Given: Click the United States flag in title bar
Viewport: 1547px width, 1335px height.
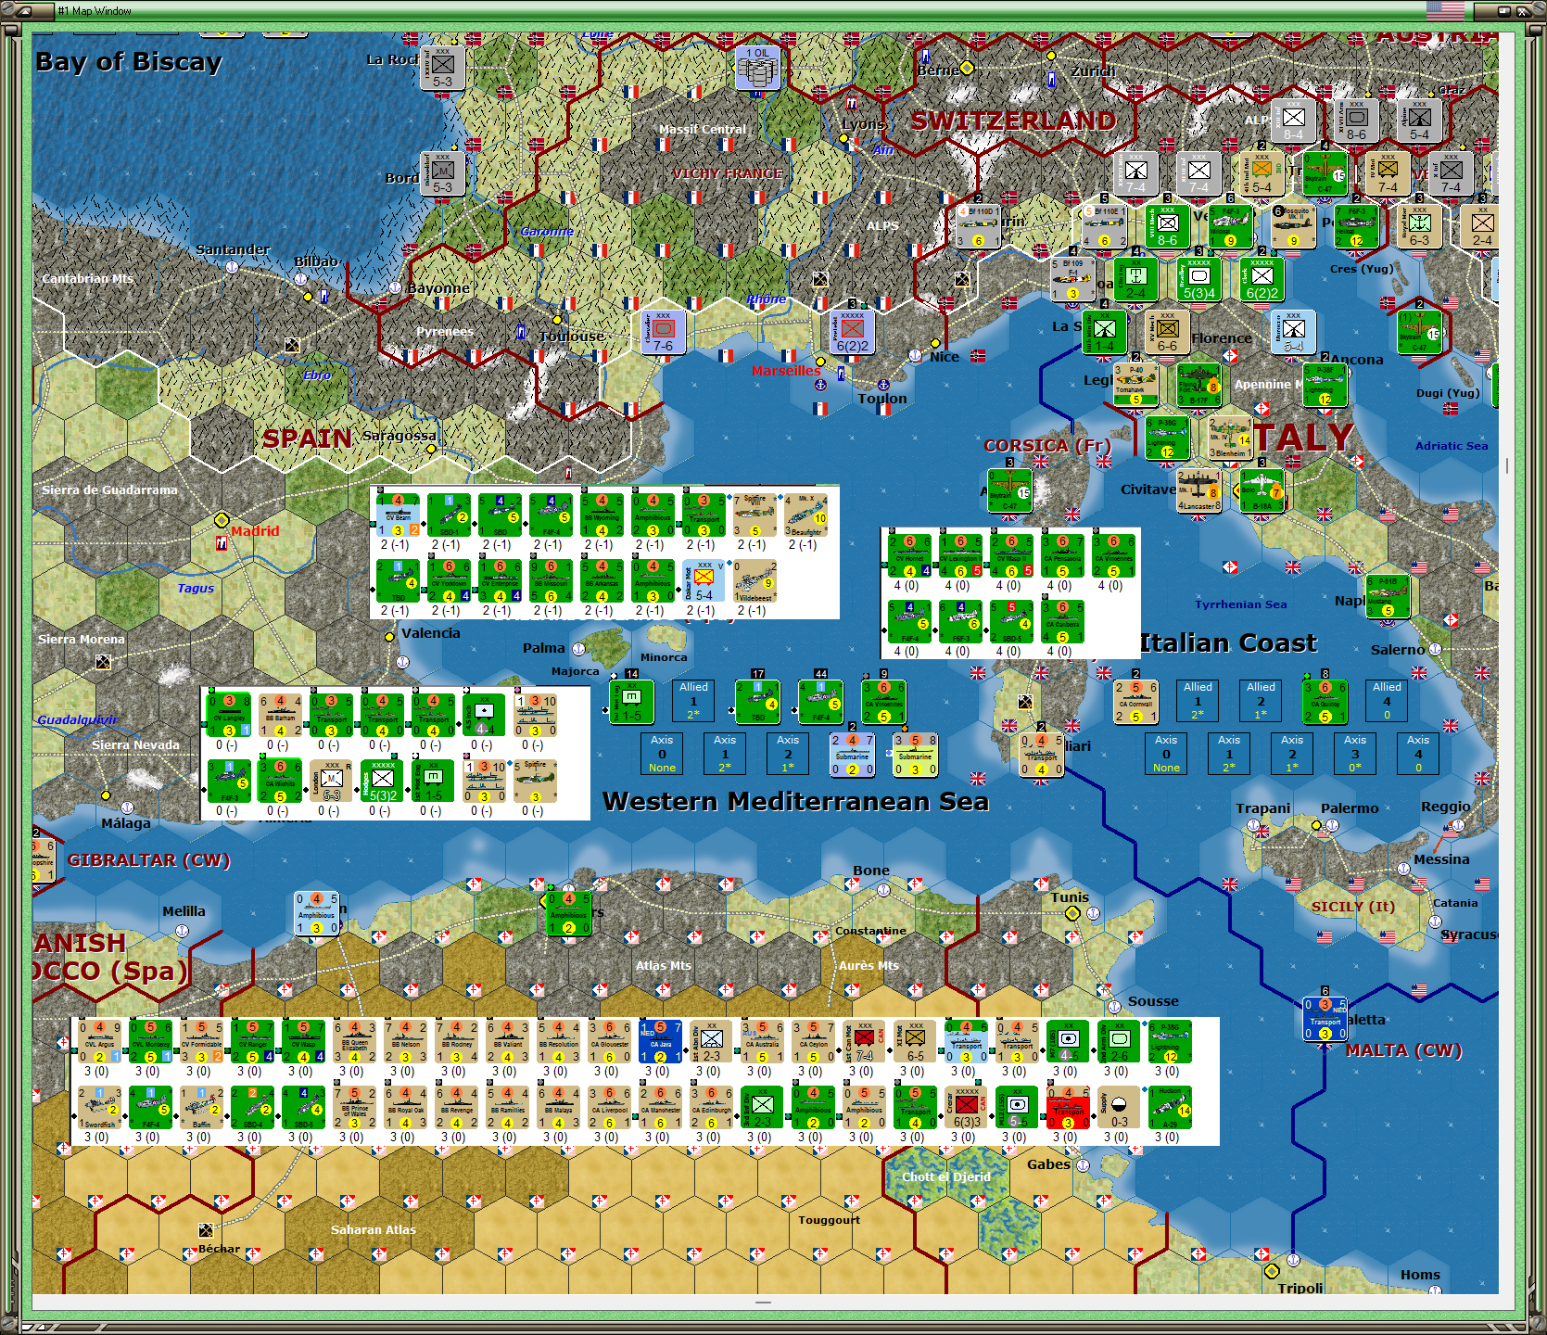Looking at the screenshot, I should (1445, 11).
